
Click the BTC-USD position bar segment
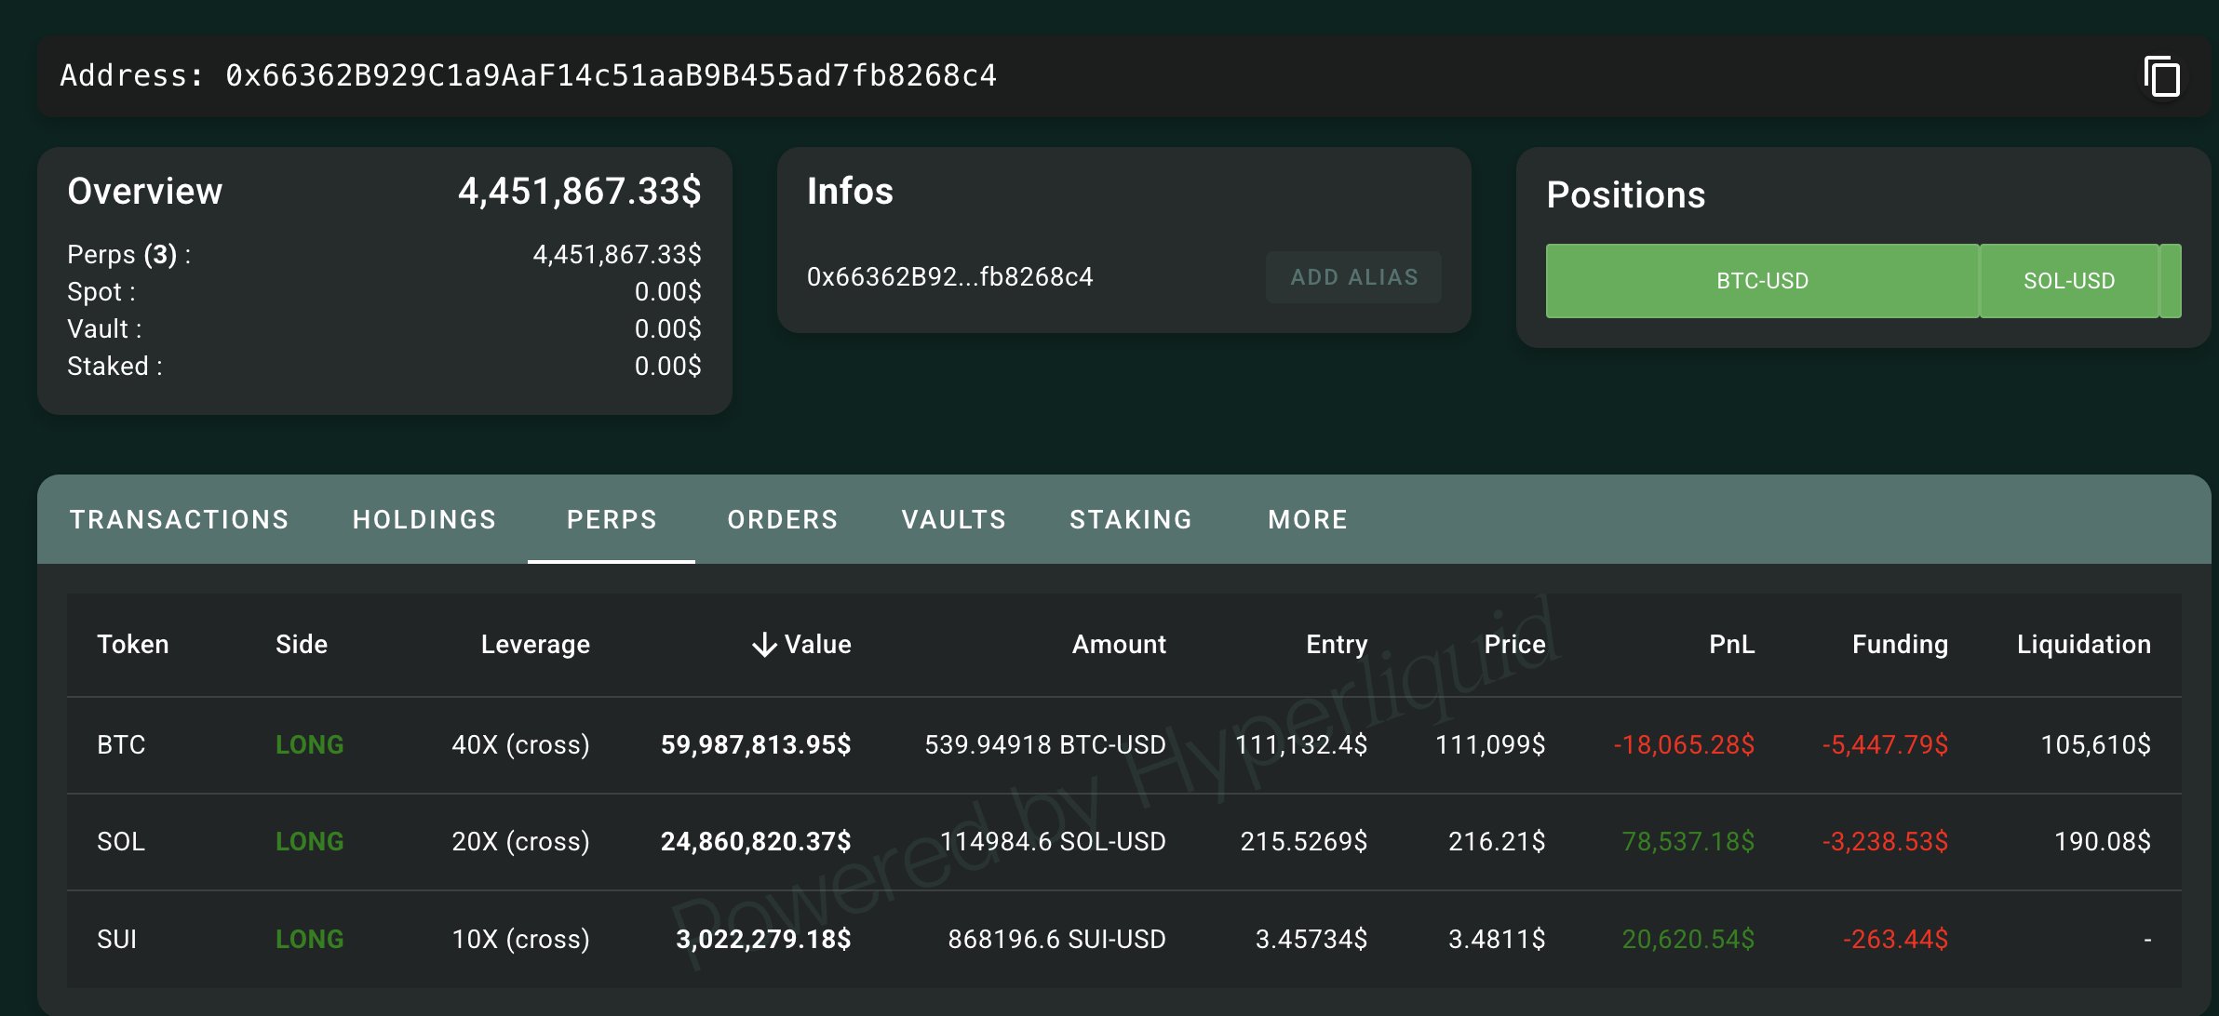1762,281
